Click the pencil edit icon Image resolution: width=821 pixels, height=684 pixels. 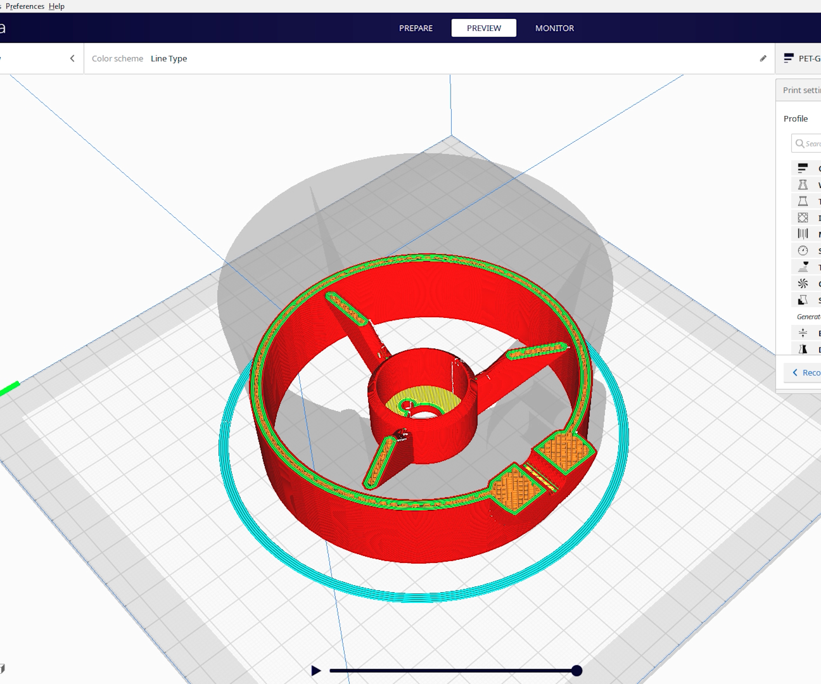point(763,58)
